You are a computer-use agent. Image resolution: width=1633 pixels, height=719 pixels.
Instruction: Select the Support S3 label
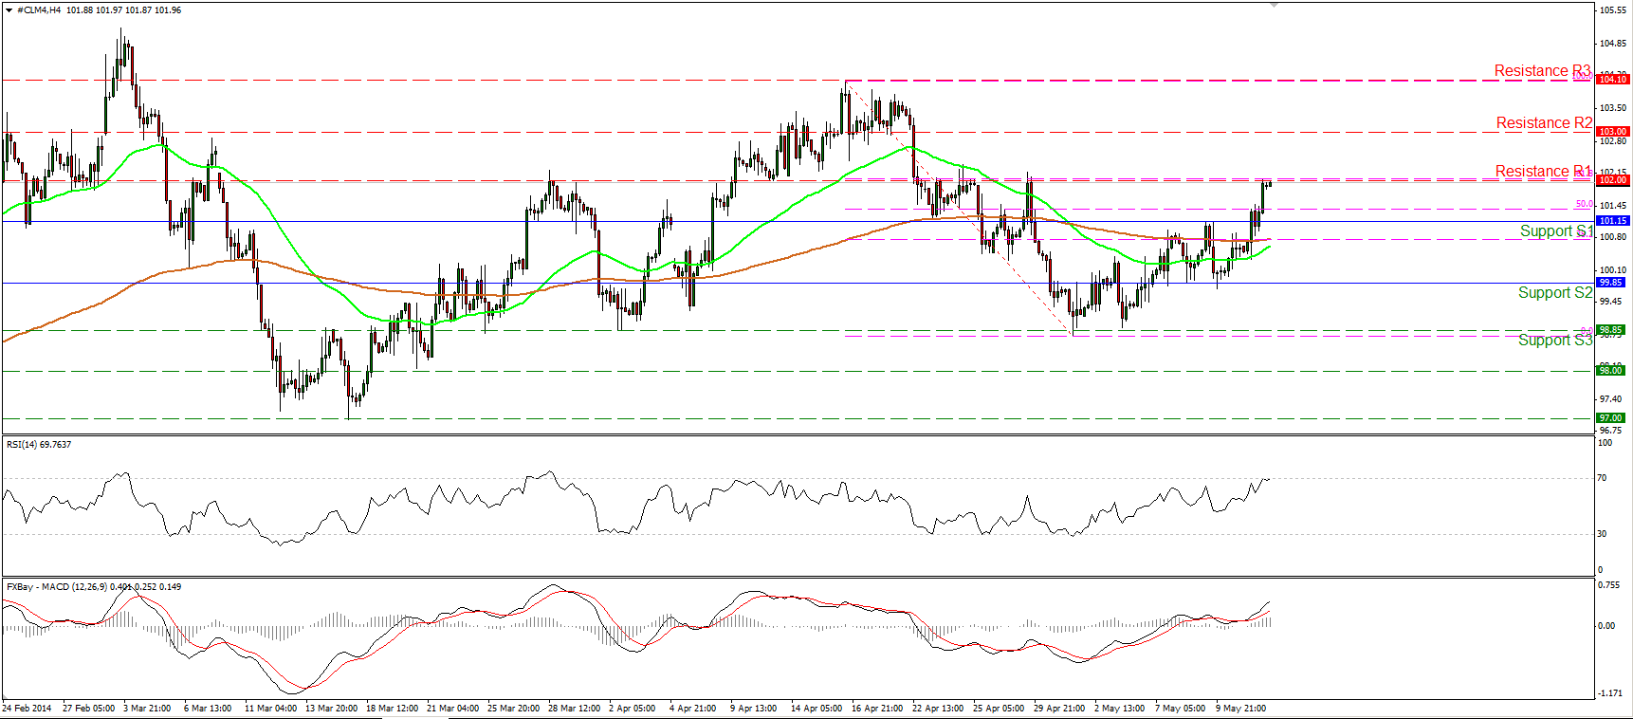[1555, 341]
